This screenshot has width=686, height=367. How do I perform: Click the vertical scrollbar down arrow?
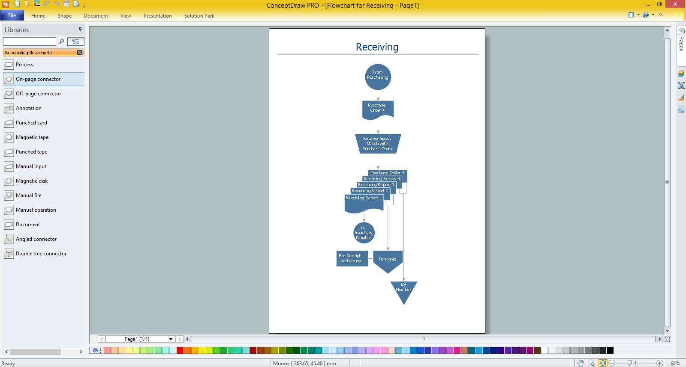pos(667,331)
